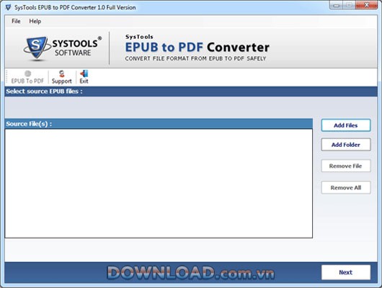Click the EPUB To PDF toolbar icon
Viewport: 382px width, 288px height.
[27, 77]
